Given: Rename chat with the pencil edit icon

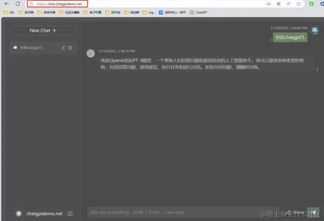Looking at the screenshot, I should tap(63, 48).
